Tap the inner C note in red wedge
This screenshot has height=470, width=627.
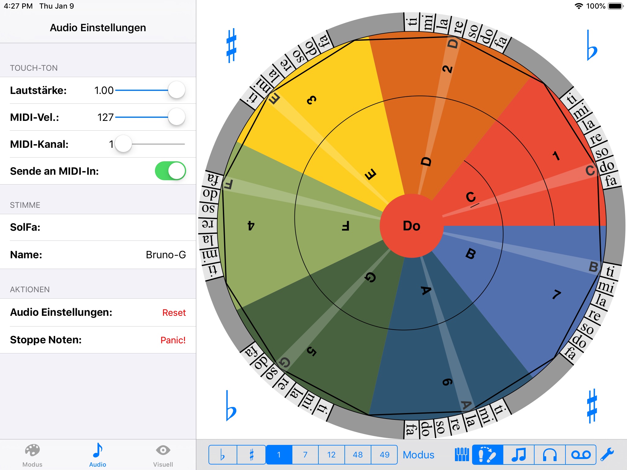pos(471,197)
